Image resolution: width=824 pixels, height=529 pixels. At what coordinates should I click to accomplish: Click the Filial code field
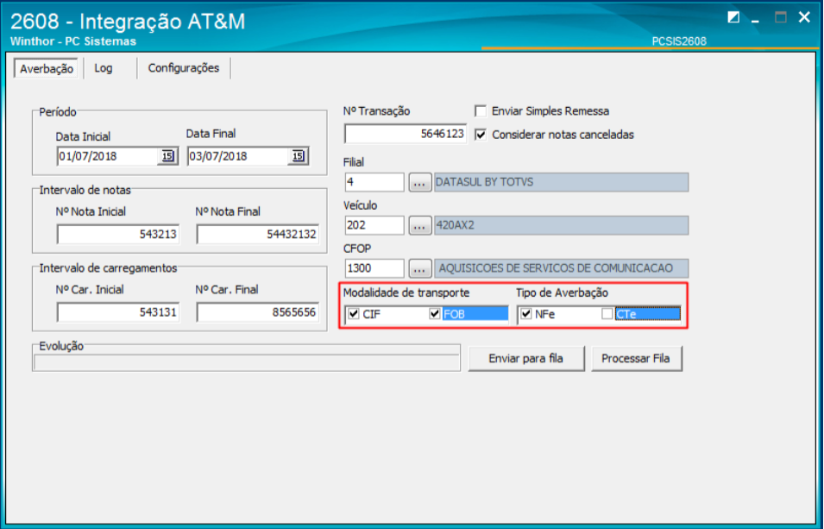(374, 182)
